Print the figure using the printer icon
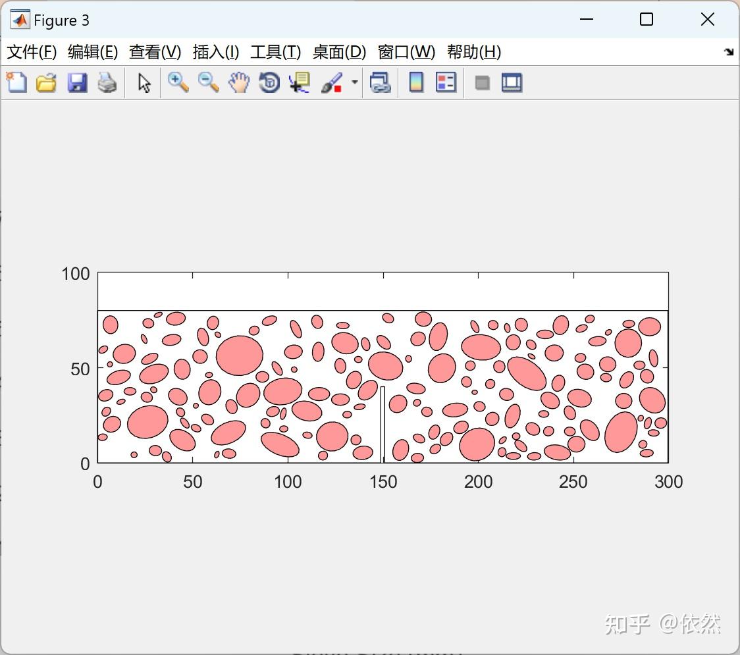Image resolution: width=740 pixels, height=655 pixels. coord(107,82)
